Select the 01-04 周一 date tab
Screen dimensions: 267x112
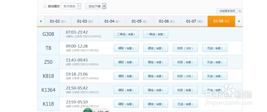tap(113, 21)
